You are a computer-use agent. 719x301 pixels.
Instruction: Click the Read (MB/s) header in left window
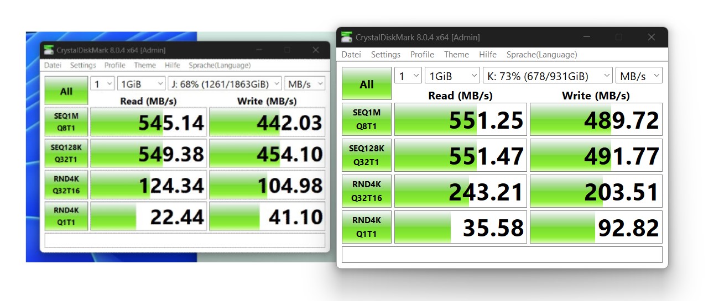(148, 101)
